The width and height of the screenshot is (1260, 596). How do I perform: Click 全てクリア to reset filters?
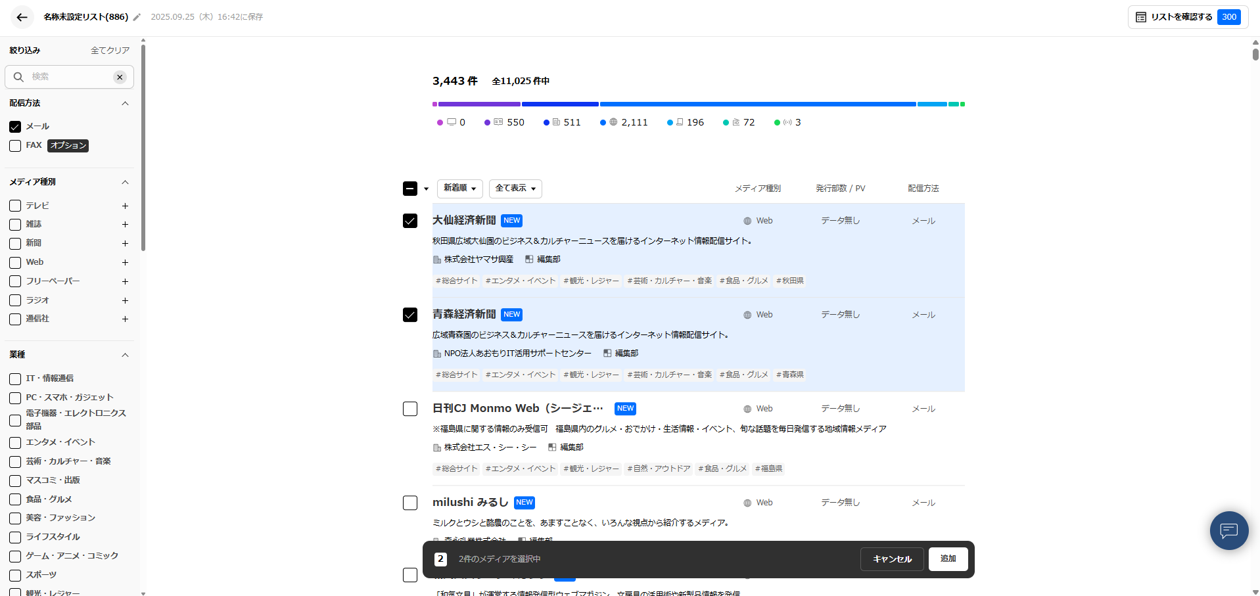[x=110, y=50]
